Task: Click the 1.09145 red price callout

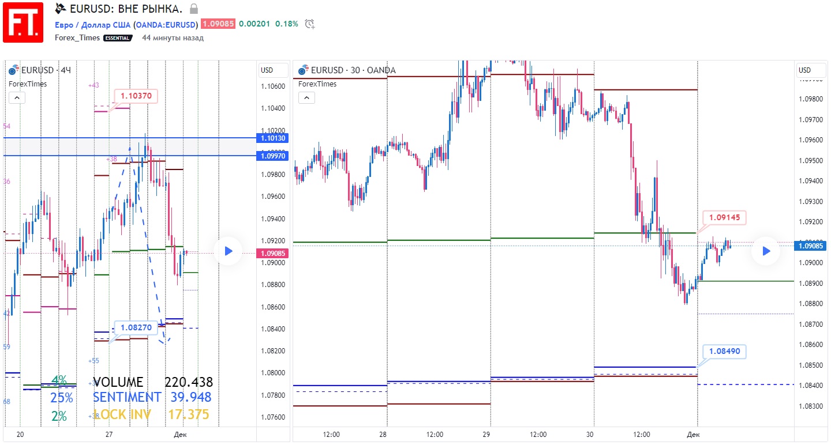Action: click(725, 217)
